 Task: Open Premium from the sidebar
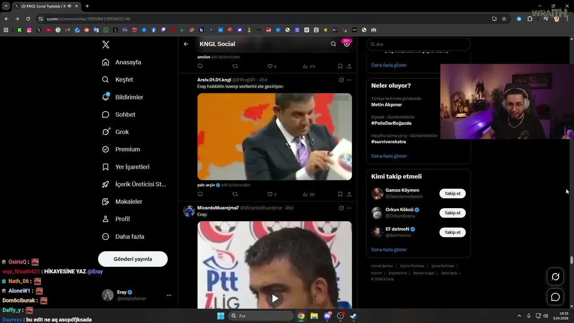click(121, 149)
